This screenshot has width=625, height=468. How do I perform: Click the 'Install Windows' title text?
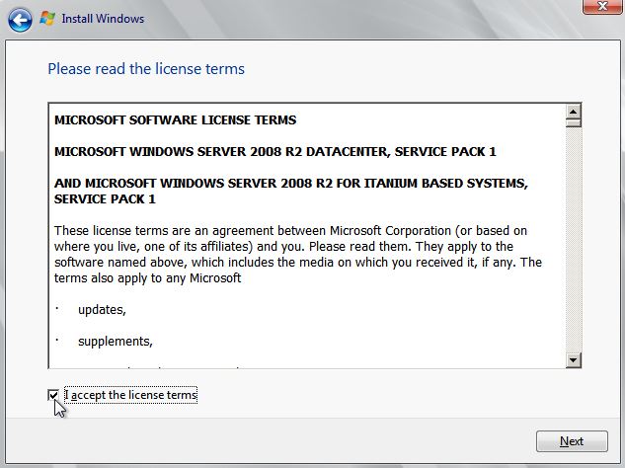click(x=103, y=19)
